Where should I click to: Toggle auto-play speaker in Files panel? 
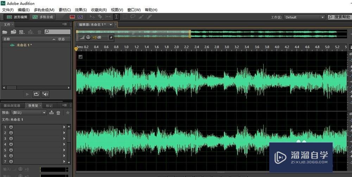tap(45, 94)
